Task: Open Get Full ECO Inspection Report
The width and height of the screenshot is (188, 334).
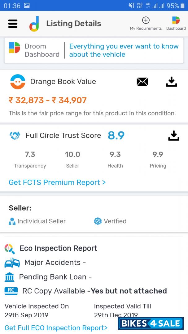Action: coord(56,328)
